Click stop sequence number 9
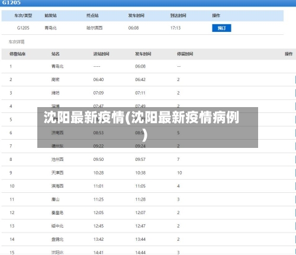 pyautogui.click(x=11, y=173)
